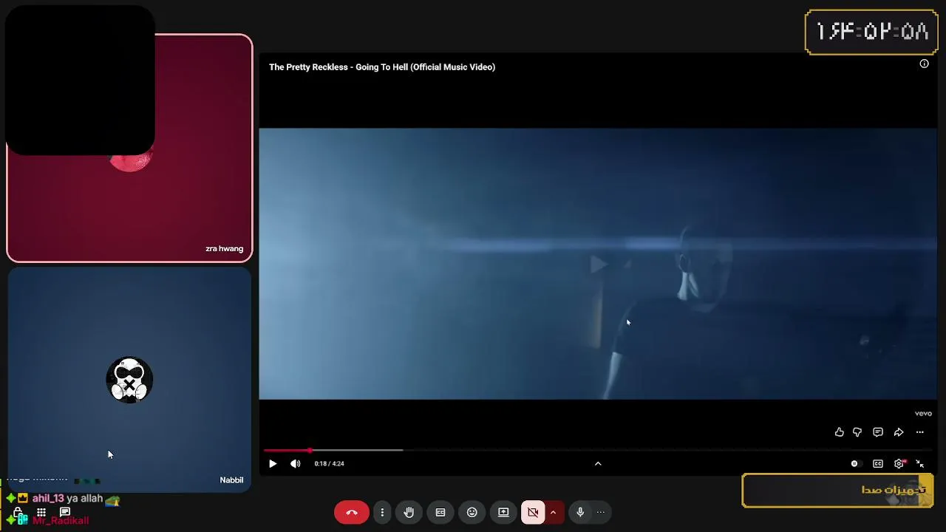Toggle closed captions on the video player
The width and height of the screenshot is (946, 532).
click(878, 464)
